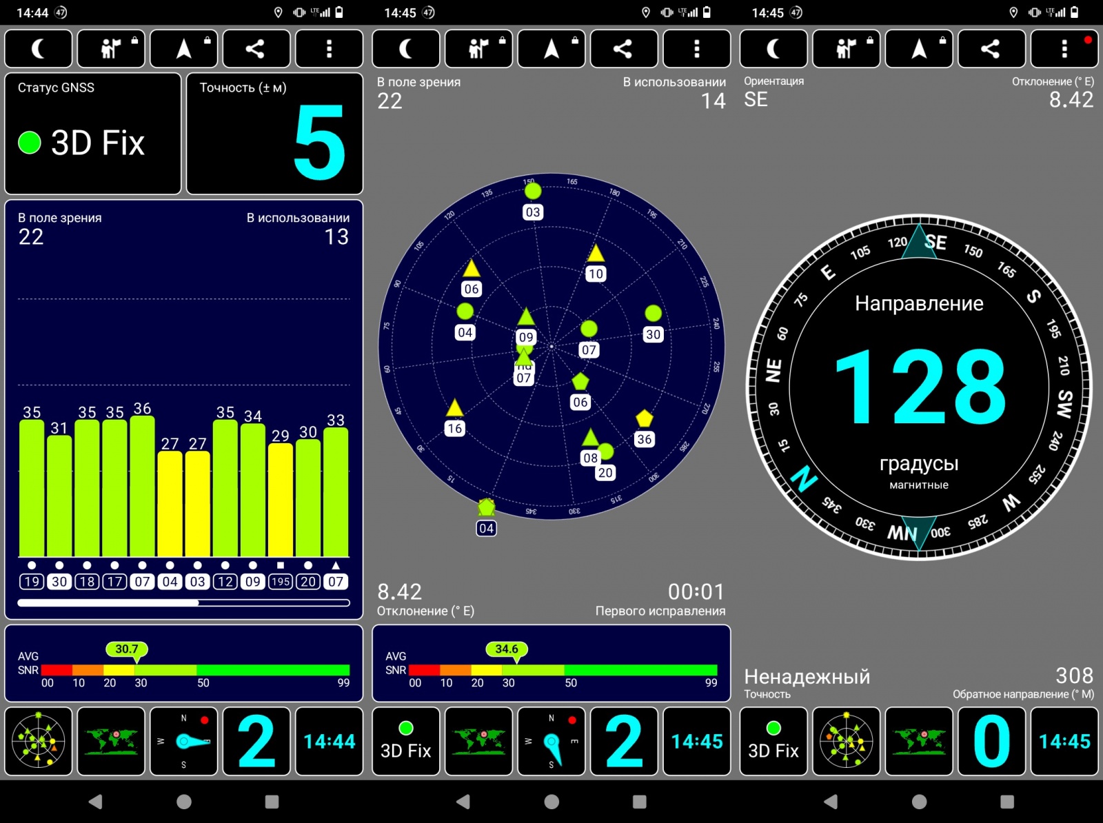This screenshot has width=1103, height=823.
Task: Open 3D Fix tile on compass screen
Action: pyautogui.click(x=773, y=741)
